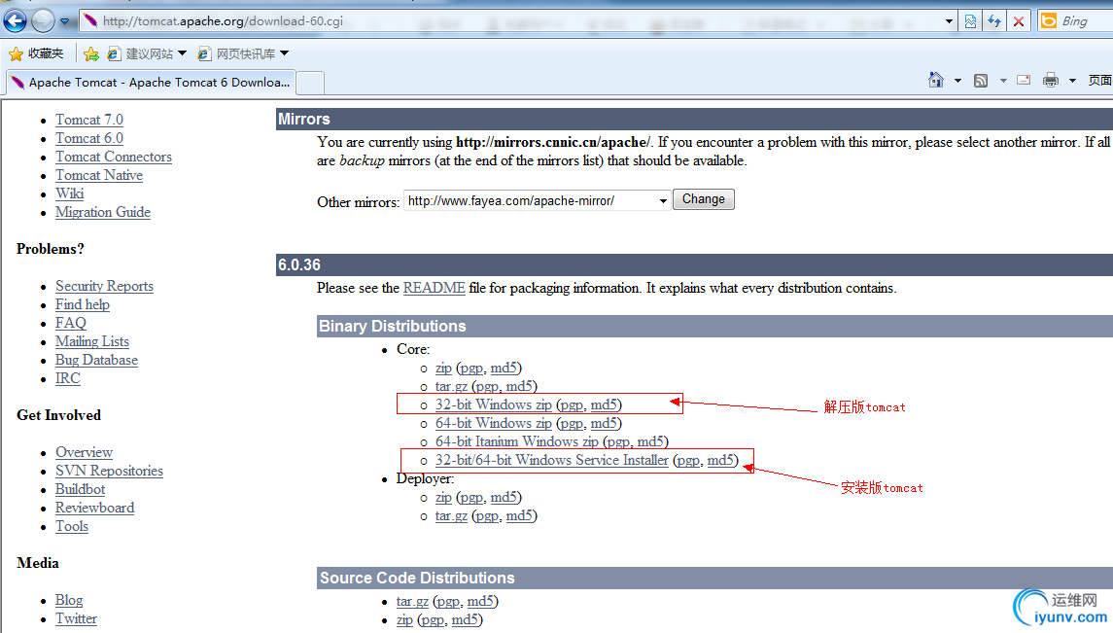Stop loading with the red X icon
This screenshot has width=1113, height=633.
(1019, 21)
